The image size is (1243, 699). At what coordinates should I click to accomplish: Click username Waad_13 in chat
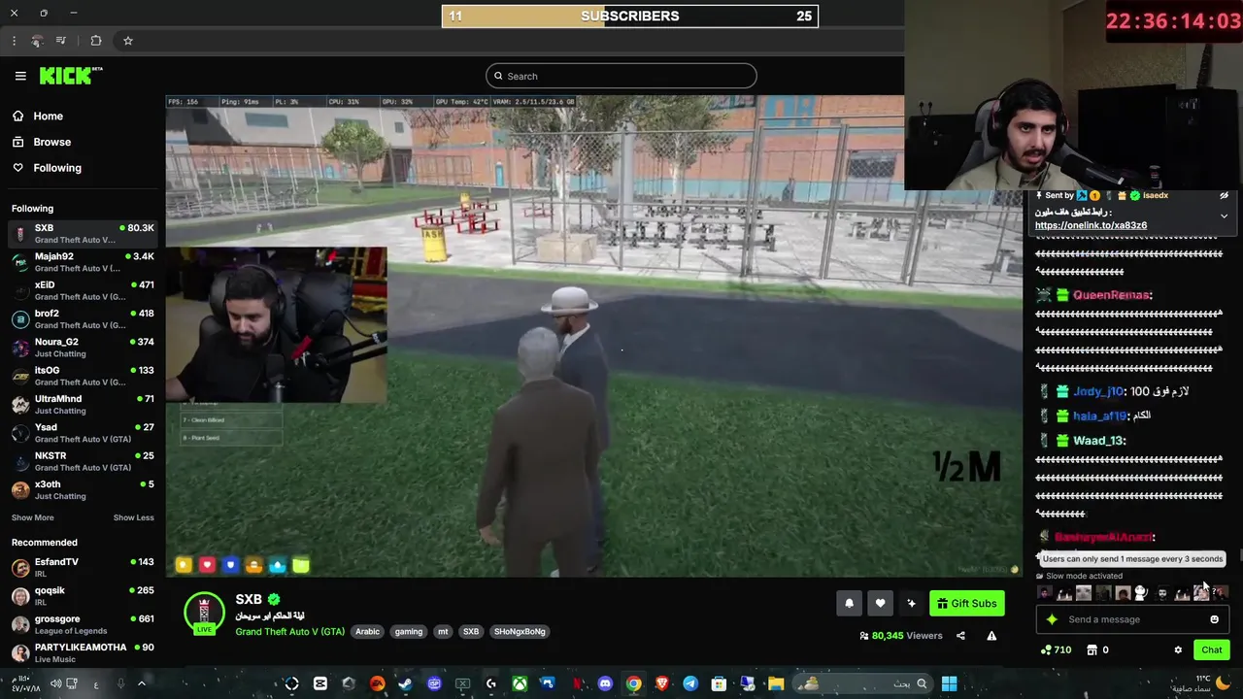[x=1099, y=441]
